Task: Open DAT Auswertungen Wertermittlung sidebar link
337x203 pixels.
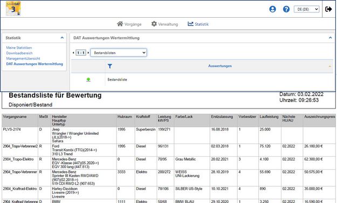Action: point(35,64)
